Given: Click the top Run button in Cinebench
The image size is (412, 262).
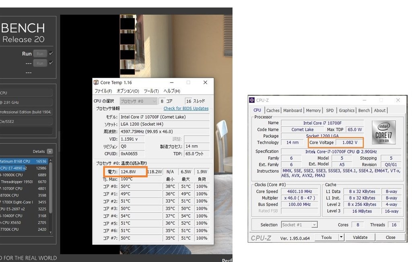Looking at the screenshot, I should pos(40,54).
